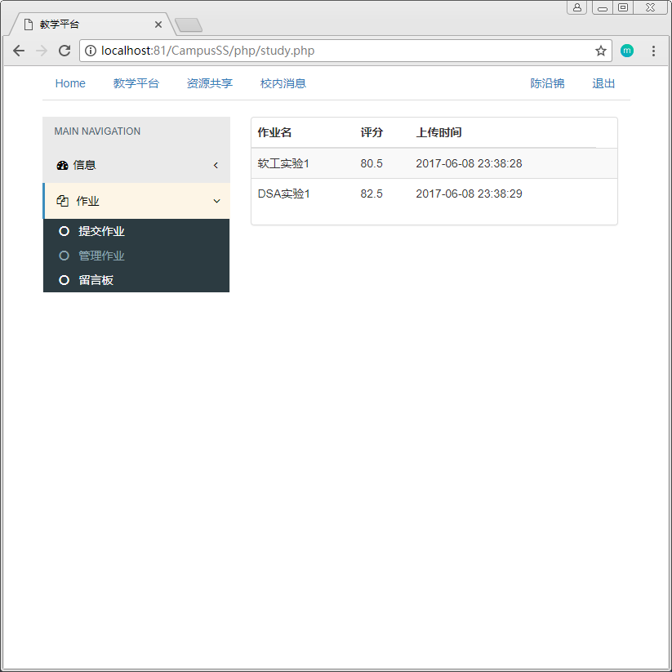The width and height of the screenshot is (672, 672).
Task: Open a new browser tab
Action: [189, 24]
